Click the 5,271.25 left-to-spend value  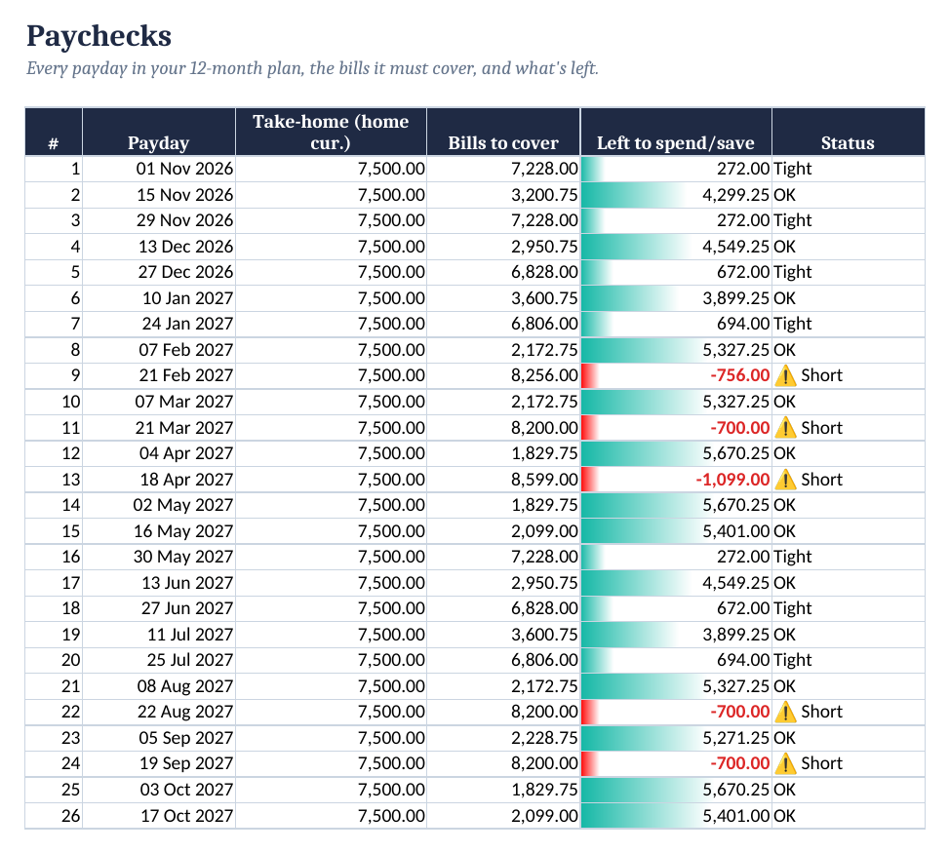736,738
